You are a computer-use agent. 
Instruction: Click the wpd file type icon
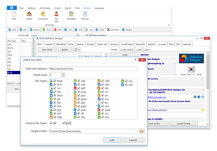tap(99, 110)
